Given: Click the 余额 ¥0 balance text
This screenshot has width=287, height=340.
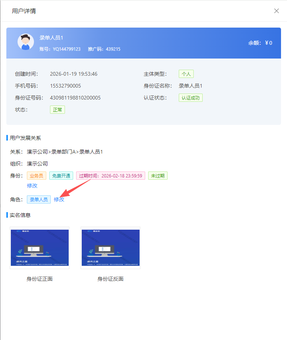Looking at the screenshot, I should pyautogui.click(x=260, y=43).
